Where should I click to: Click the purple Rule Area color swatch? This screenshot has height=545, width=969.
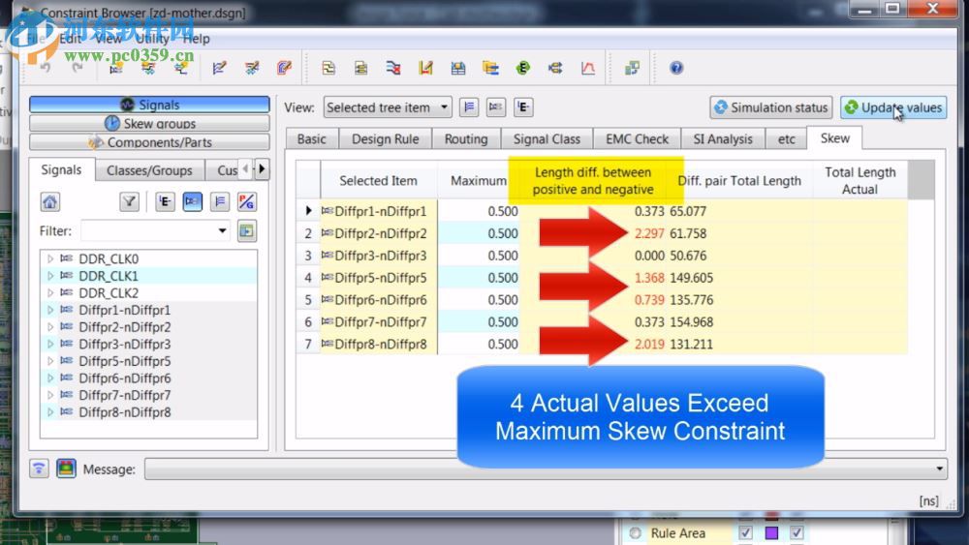[x=771, y=532]
